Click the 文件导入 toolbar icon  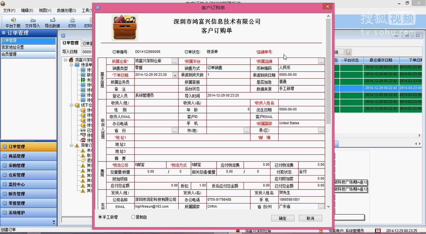[33, 20]
